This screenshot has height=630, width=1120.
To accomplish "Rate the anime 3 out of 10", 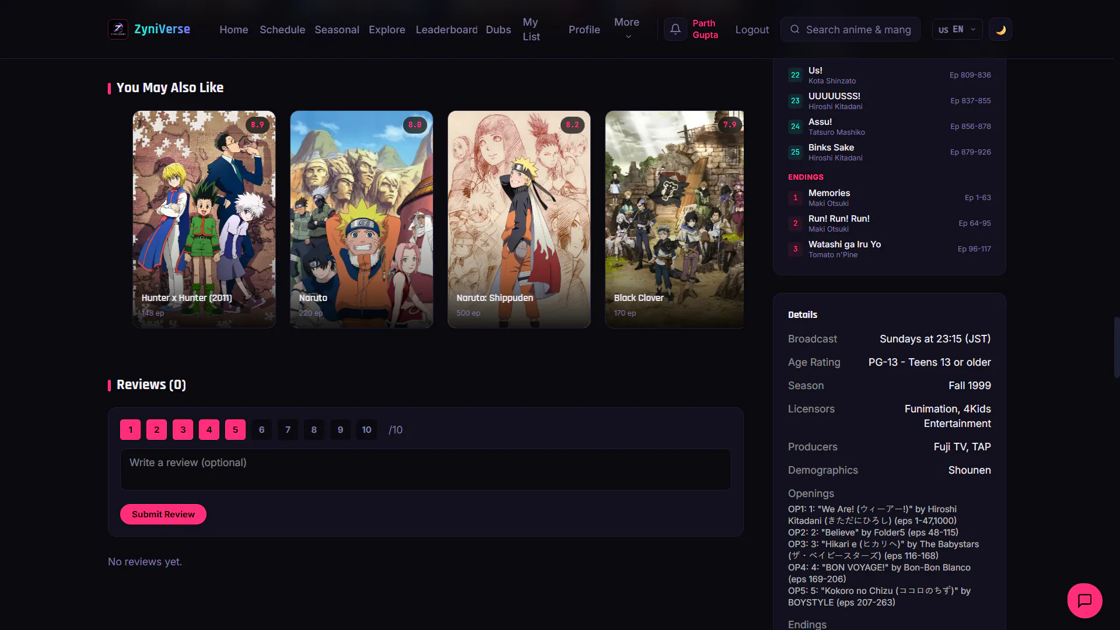I will 183,430.
